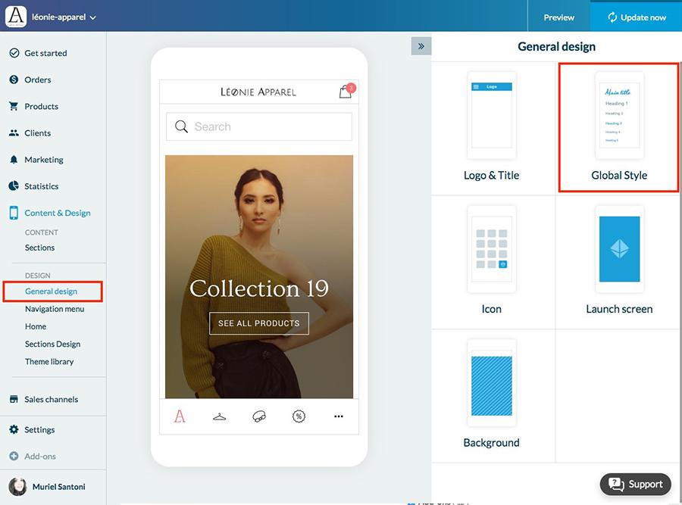682x505 pixels.
Task: Select Theme library in the sidebar
Action: click(49, 361)
